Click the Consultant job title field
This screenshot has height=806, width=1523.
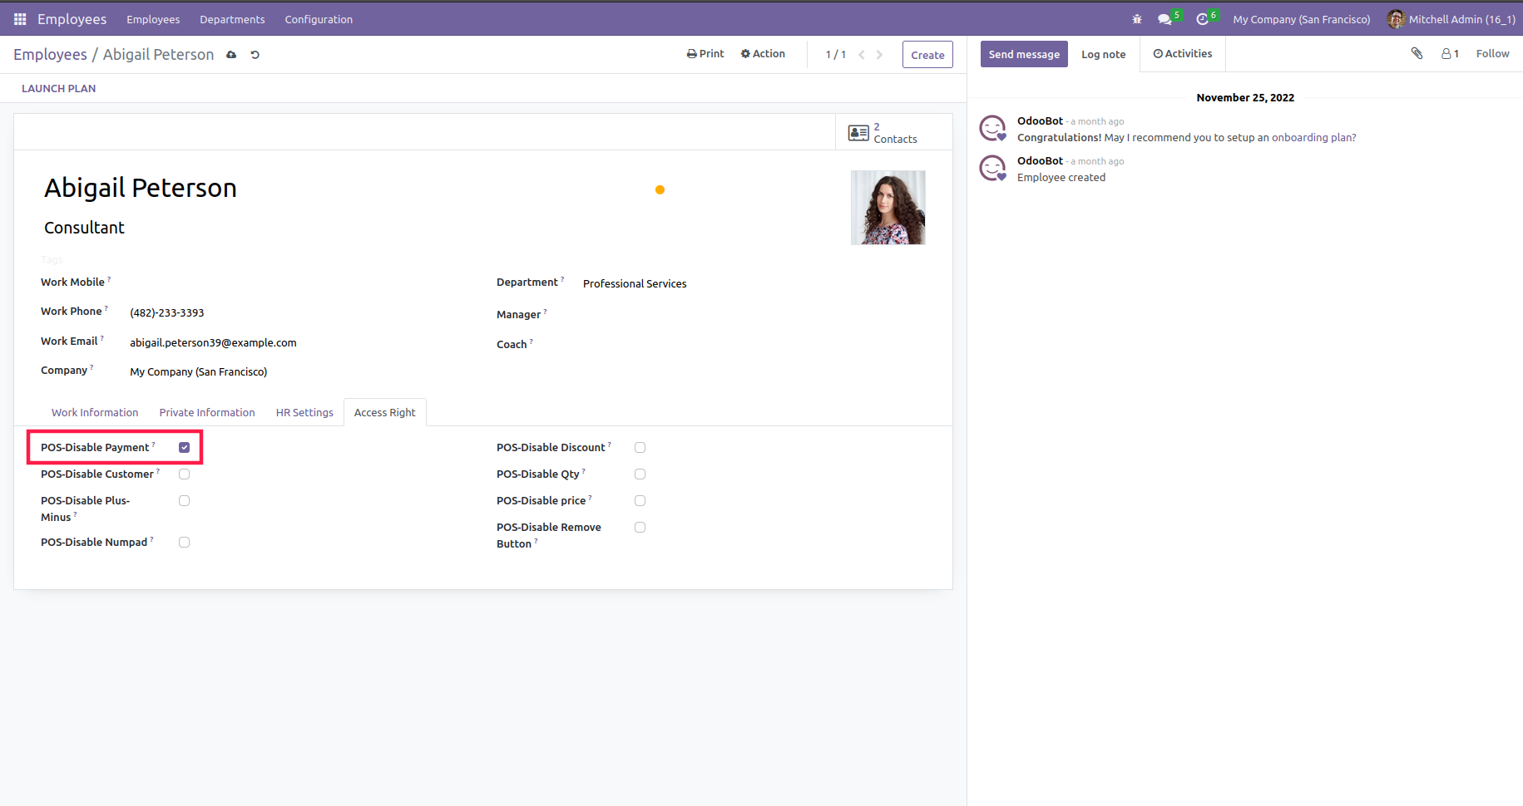84,228
